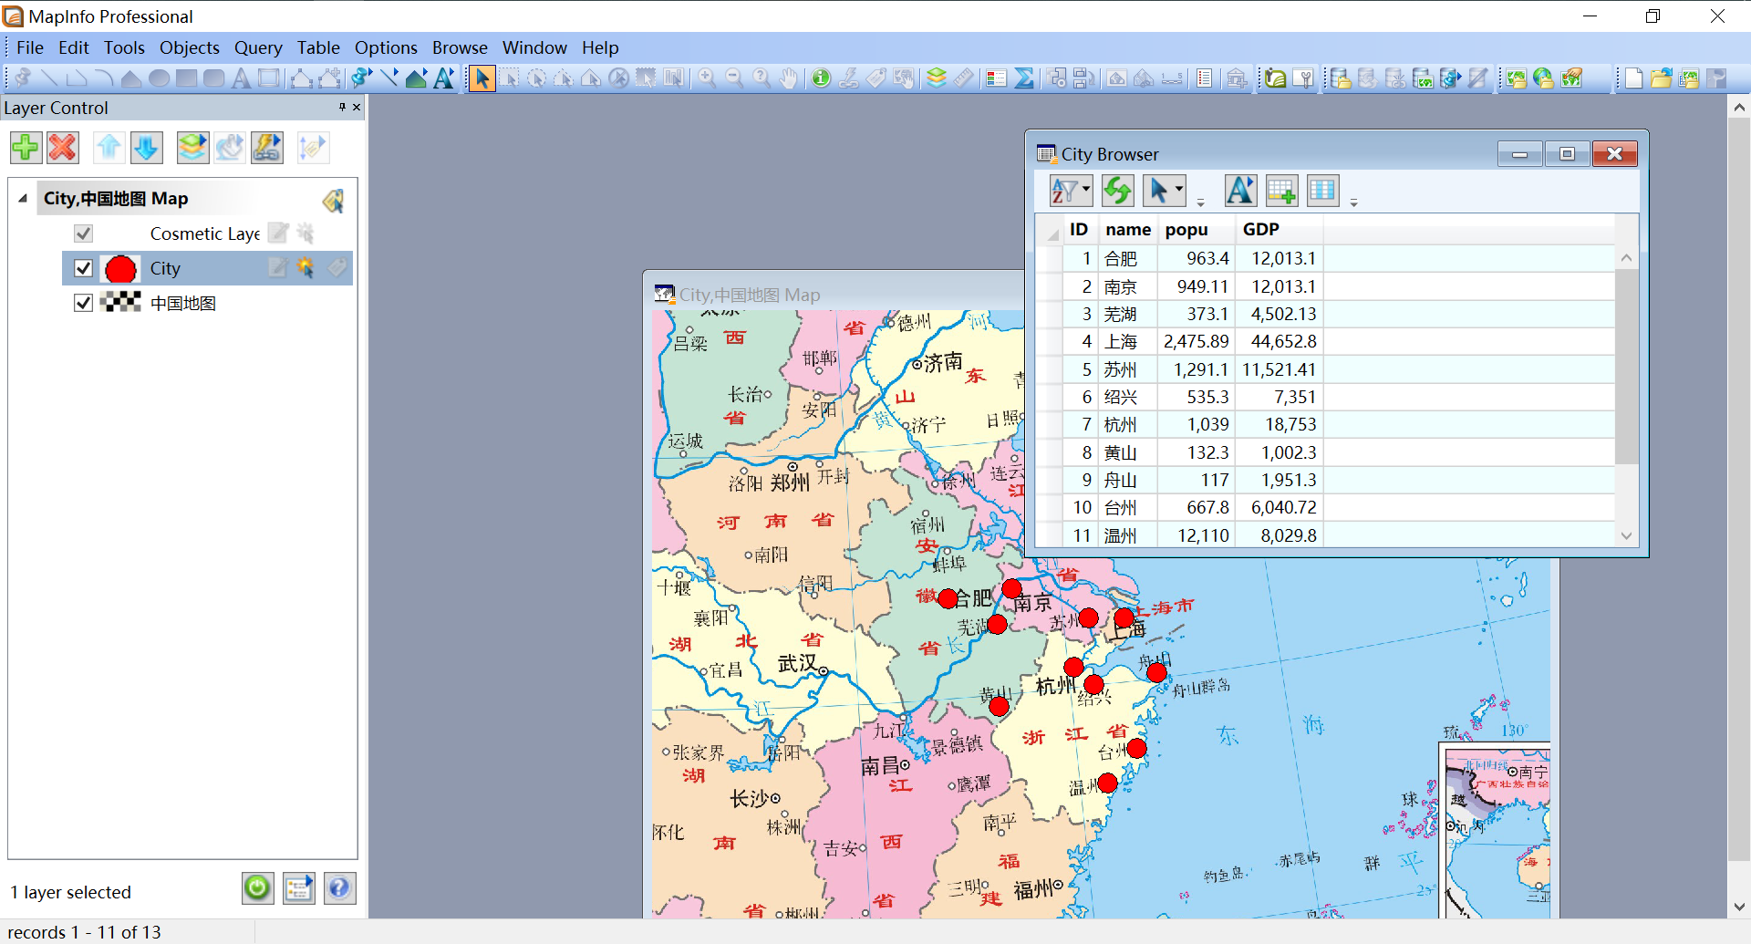Click the red City layer style swatch

pos(120,269)
